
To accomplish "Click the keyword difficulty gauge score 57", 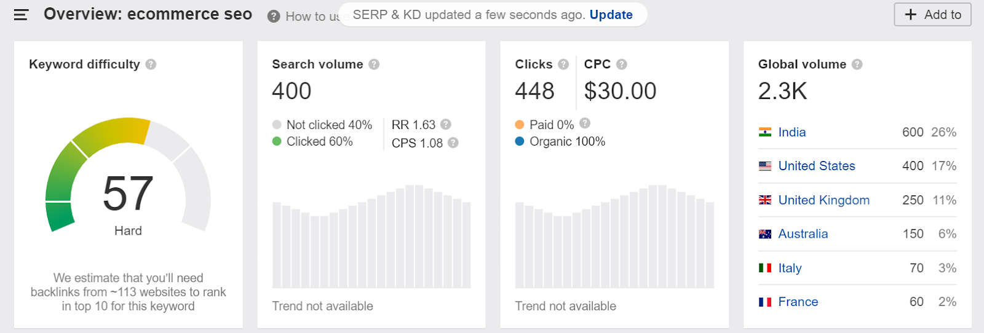I will coord(128,194).
